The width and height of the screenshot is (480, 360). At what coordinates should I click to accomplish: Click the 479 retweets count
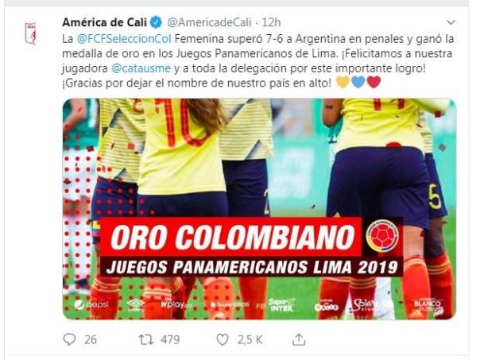click(170, 339)
